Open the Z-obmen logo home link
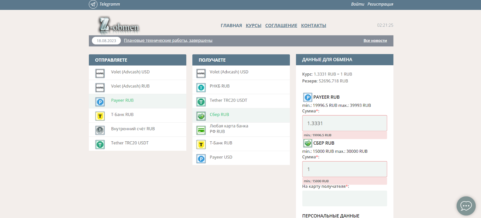 pos(119,25)
